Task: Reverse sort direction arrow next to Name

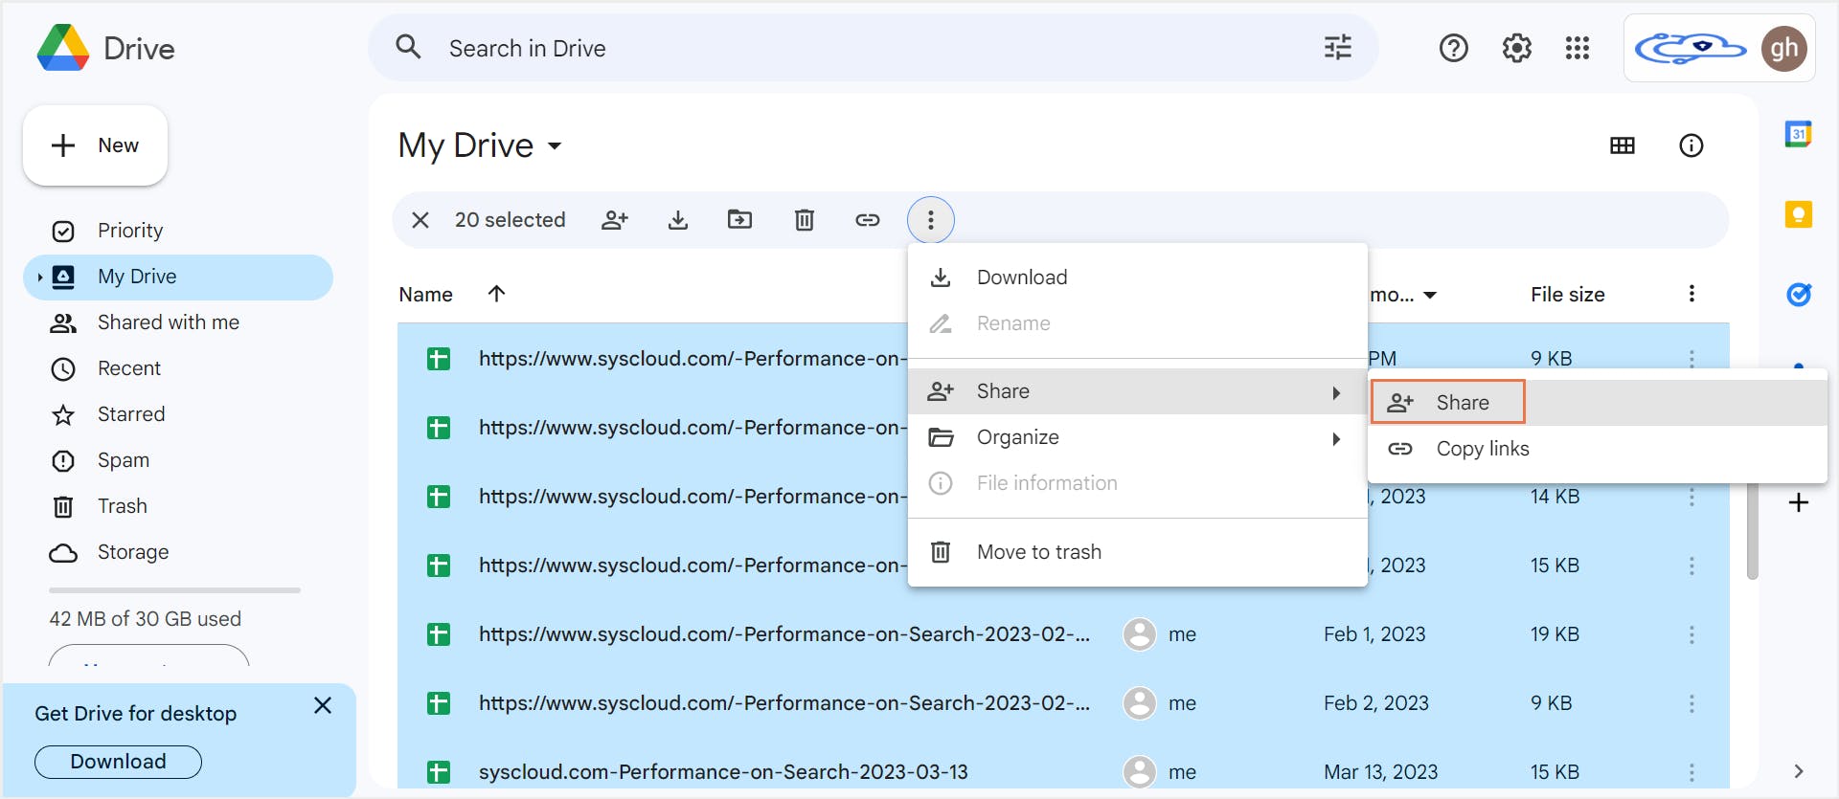Action: coord(496,294)
